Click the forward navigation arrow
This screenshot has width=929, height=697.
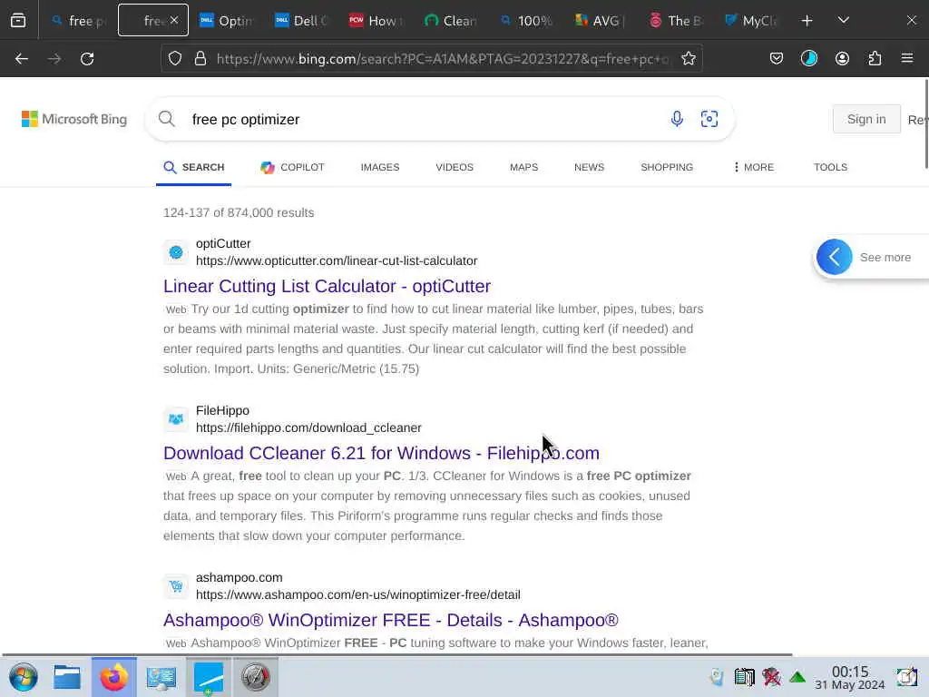pyautogui.click(x=54, y=59)
